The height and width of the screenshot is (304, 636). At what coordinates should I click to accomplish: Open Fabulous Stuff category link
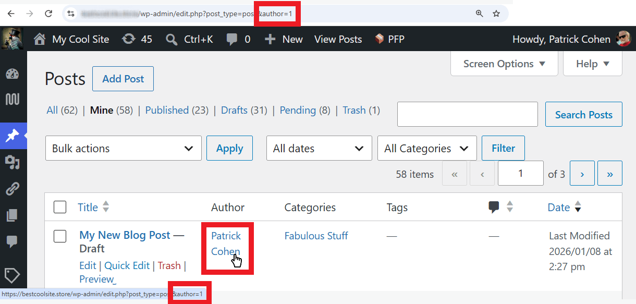(x=316, y=236)
